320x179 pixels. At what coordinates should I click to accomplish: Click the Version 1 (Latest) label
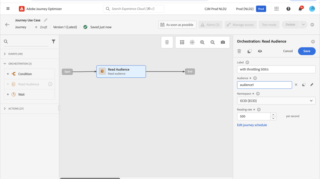point(65,27)
